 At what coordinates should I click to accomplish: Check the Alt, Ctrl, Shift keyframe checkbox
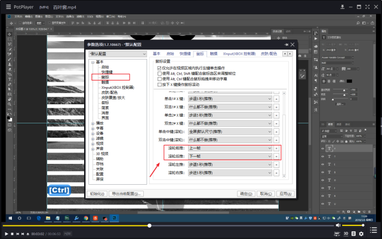(159, 73)
